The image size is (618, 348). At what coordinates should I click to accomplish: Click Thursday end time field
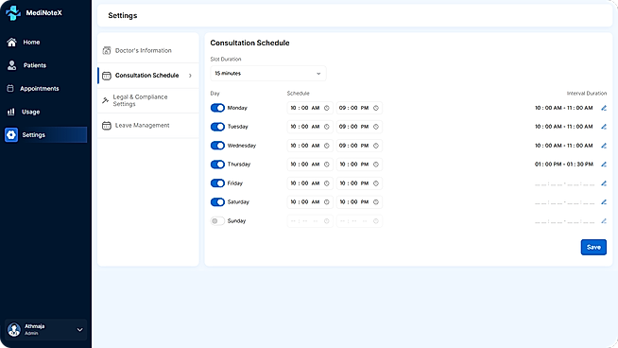coord(359,165)
